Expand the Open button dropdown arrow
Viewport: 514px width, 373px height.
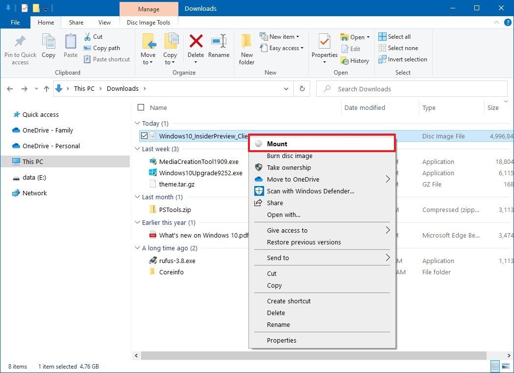[368, 37]
